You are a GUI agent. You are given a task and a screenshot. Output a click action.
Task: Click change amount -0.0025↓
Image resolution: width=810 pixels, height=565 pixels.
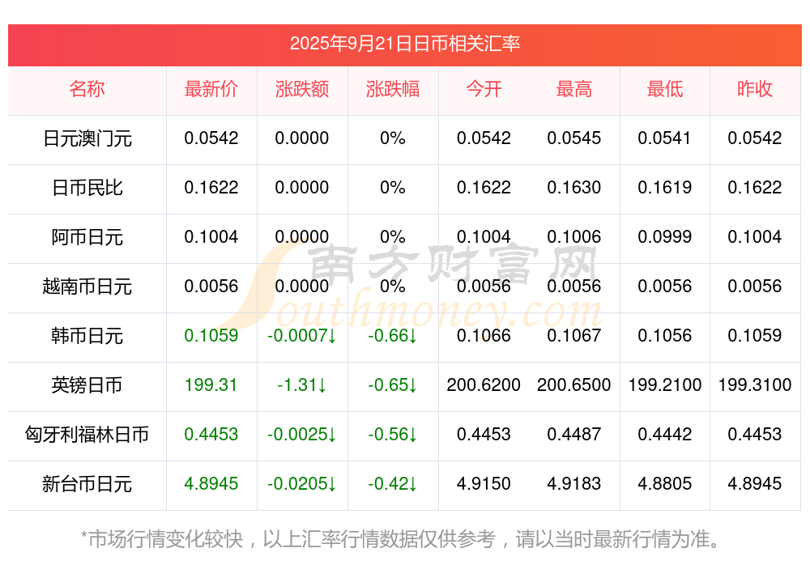click(x=302, y=435)
